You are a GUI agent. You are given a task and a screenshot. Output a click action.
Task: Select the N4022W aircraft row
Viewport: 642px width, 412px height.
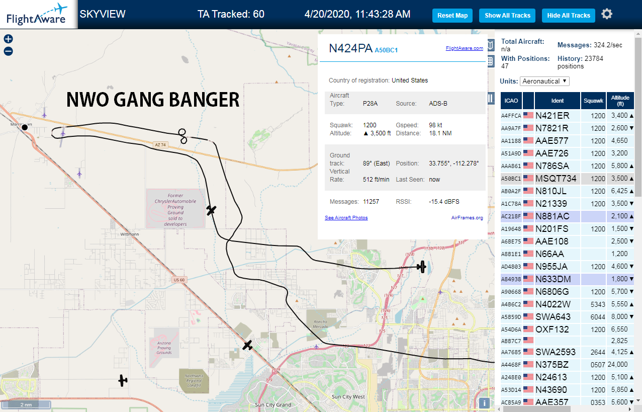tap(567, 304)
